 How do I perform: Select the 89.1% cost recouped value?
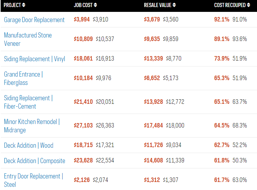coord(222,39)
